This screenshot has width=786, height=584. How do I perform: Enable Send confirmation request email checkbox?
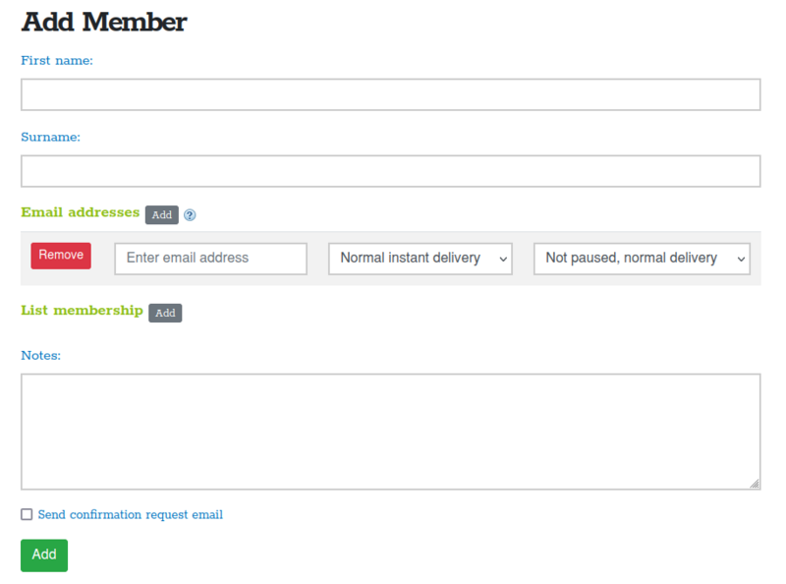(27, 514)
